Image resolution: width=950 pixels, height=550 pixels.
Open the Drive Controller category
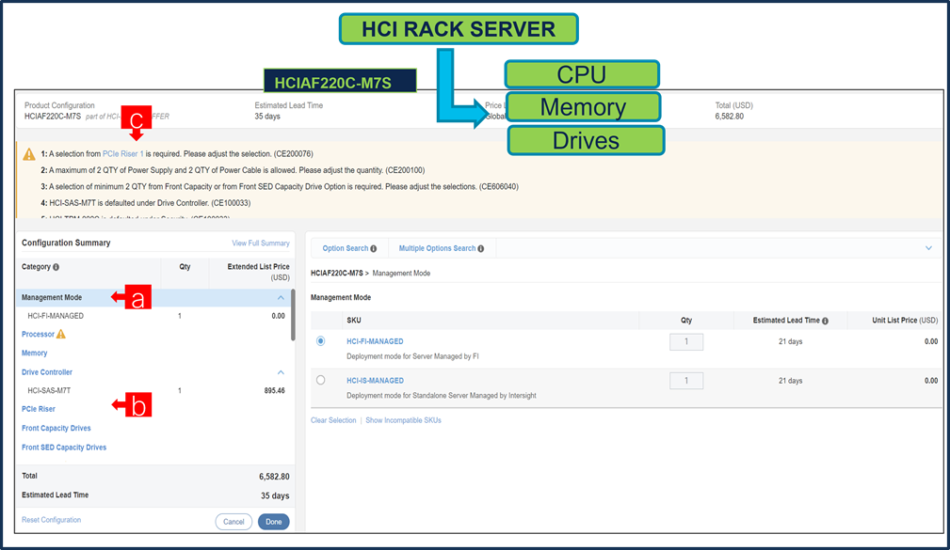point(47,372)
